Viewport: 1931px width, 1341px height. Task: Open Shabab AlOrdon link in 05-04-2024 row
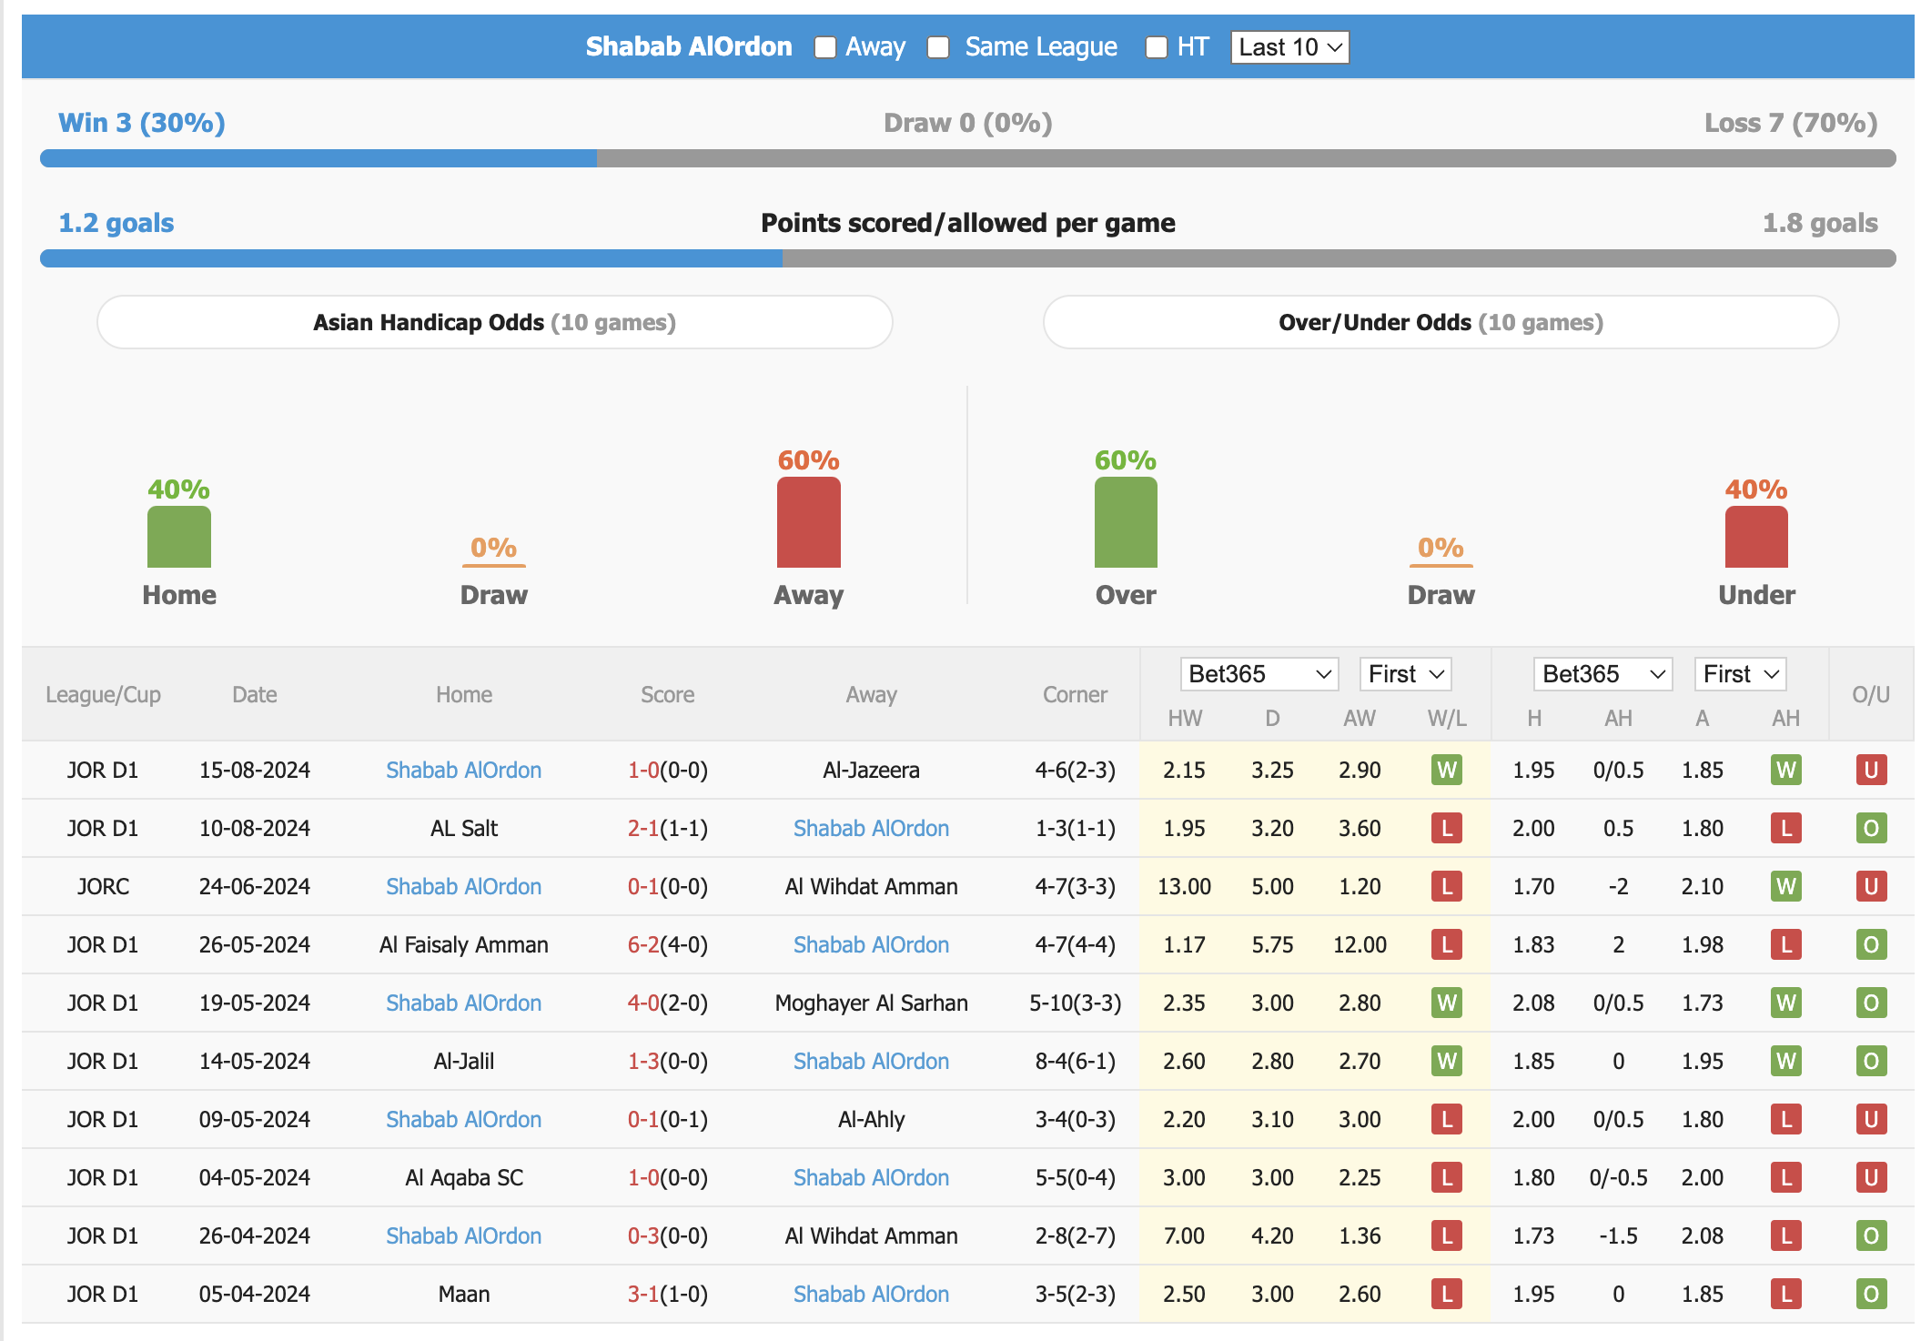871,1294
